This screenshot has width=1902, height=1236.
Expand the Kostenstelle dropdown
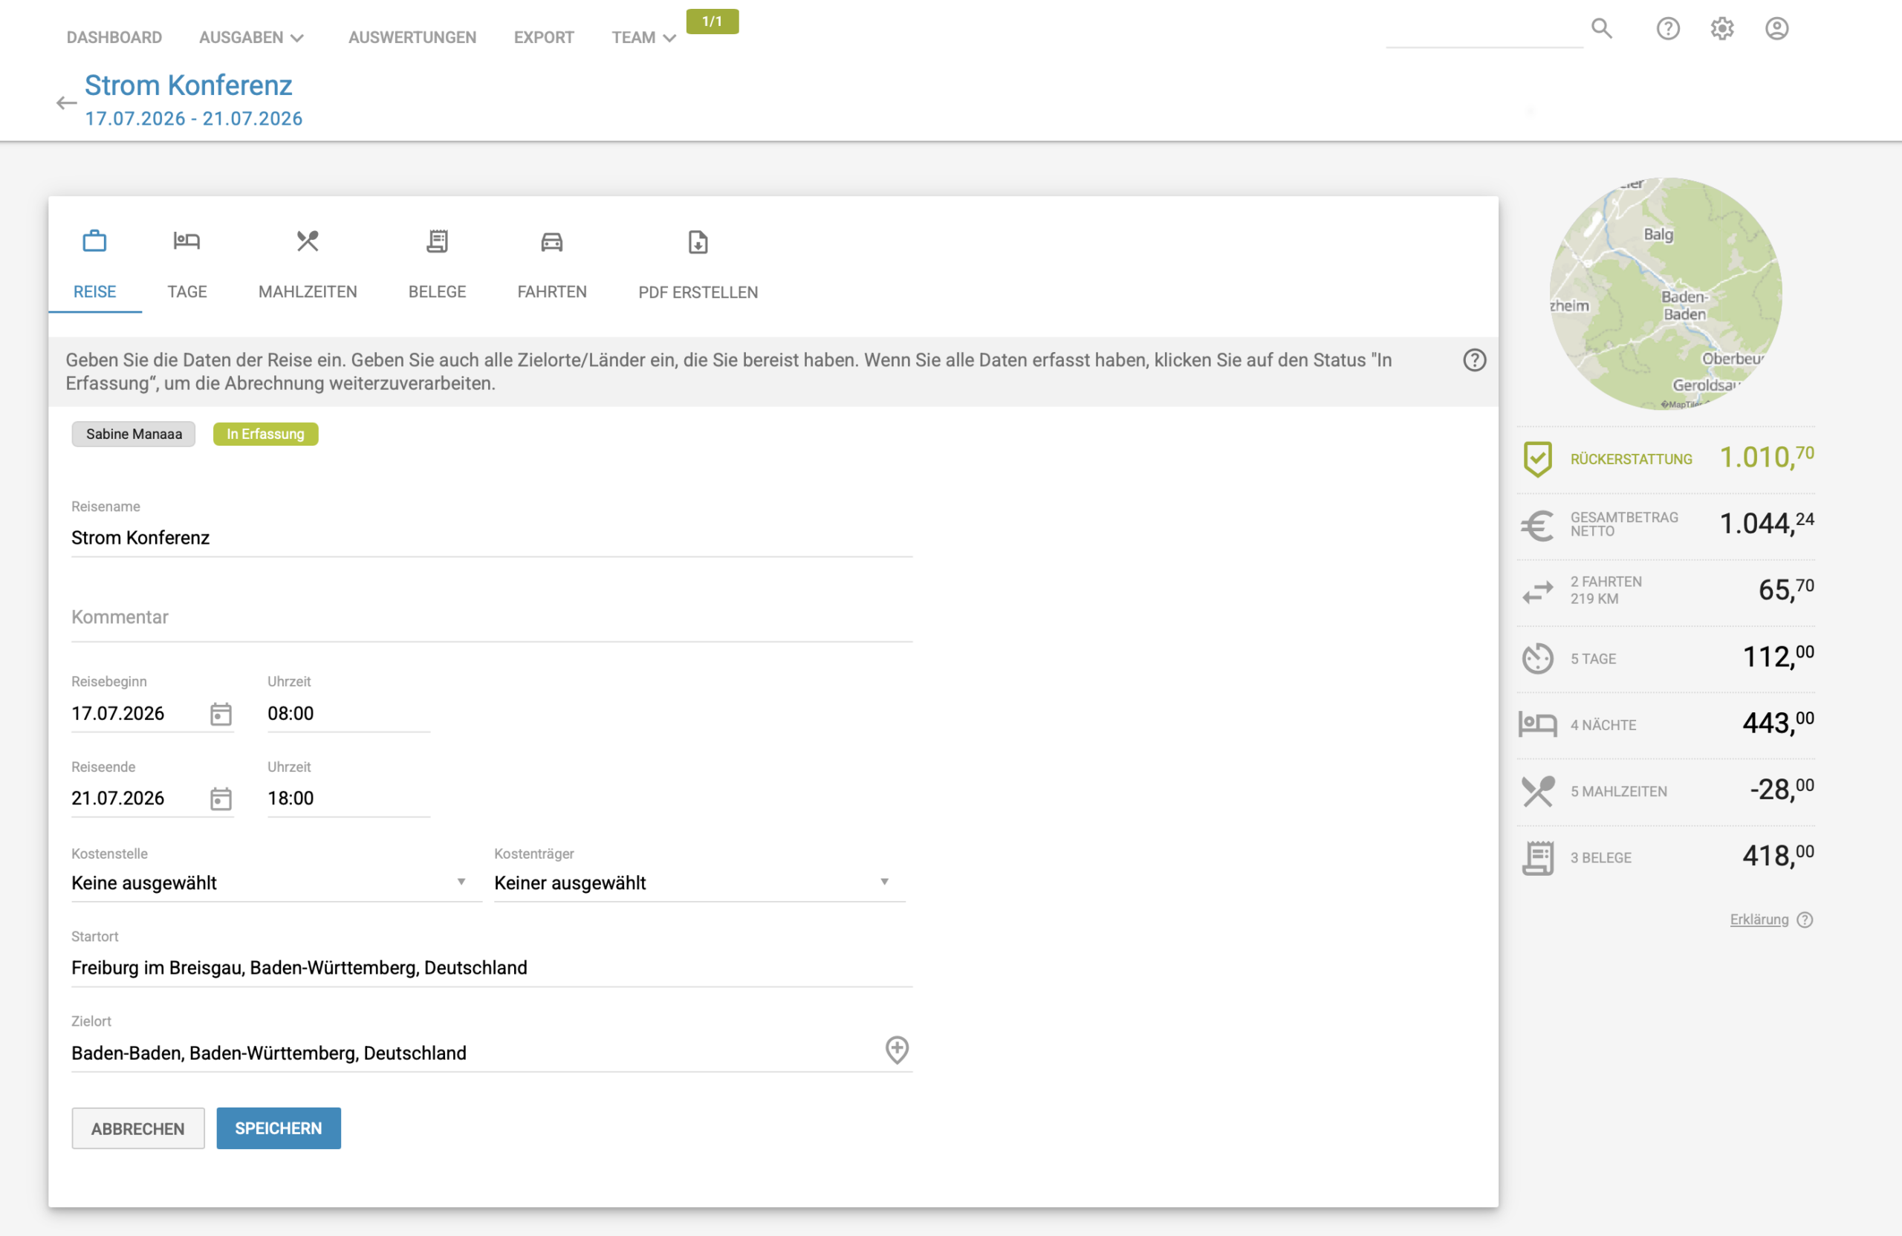click(276, 883)
